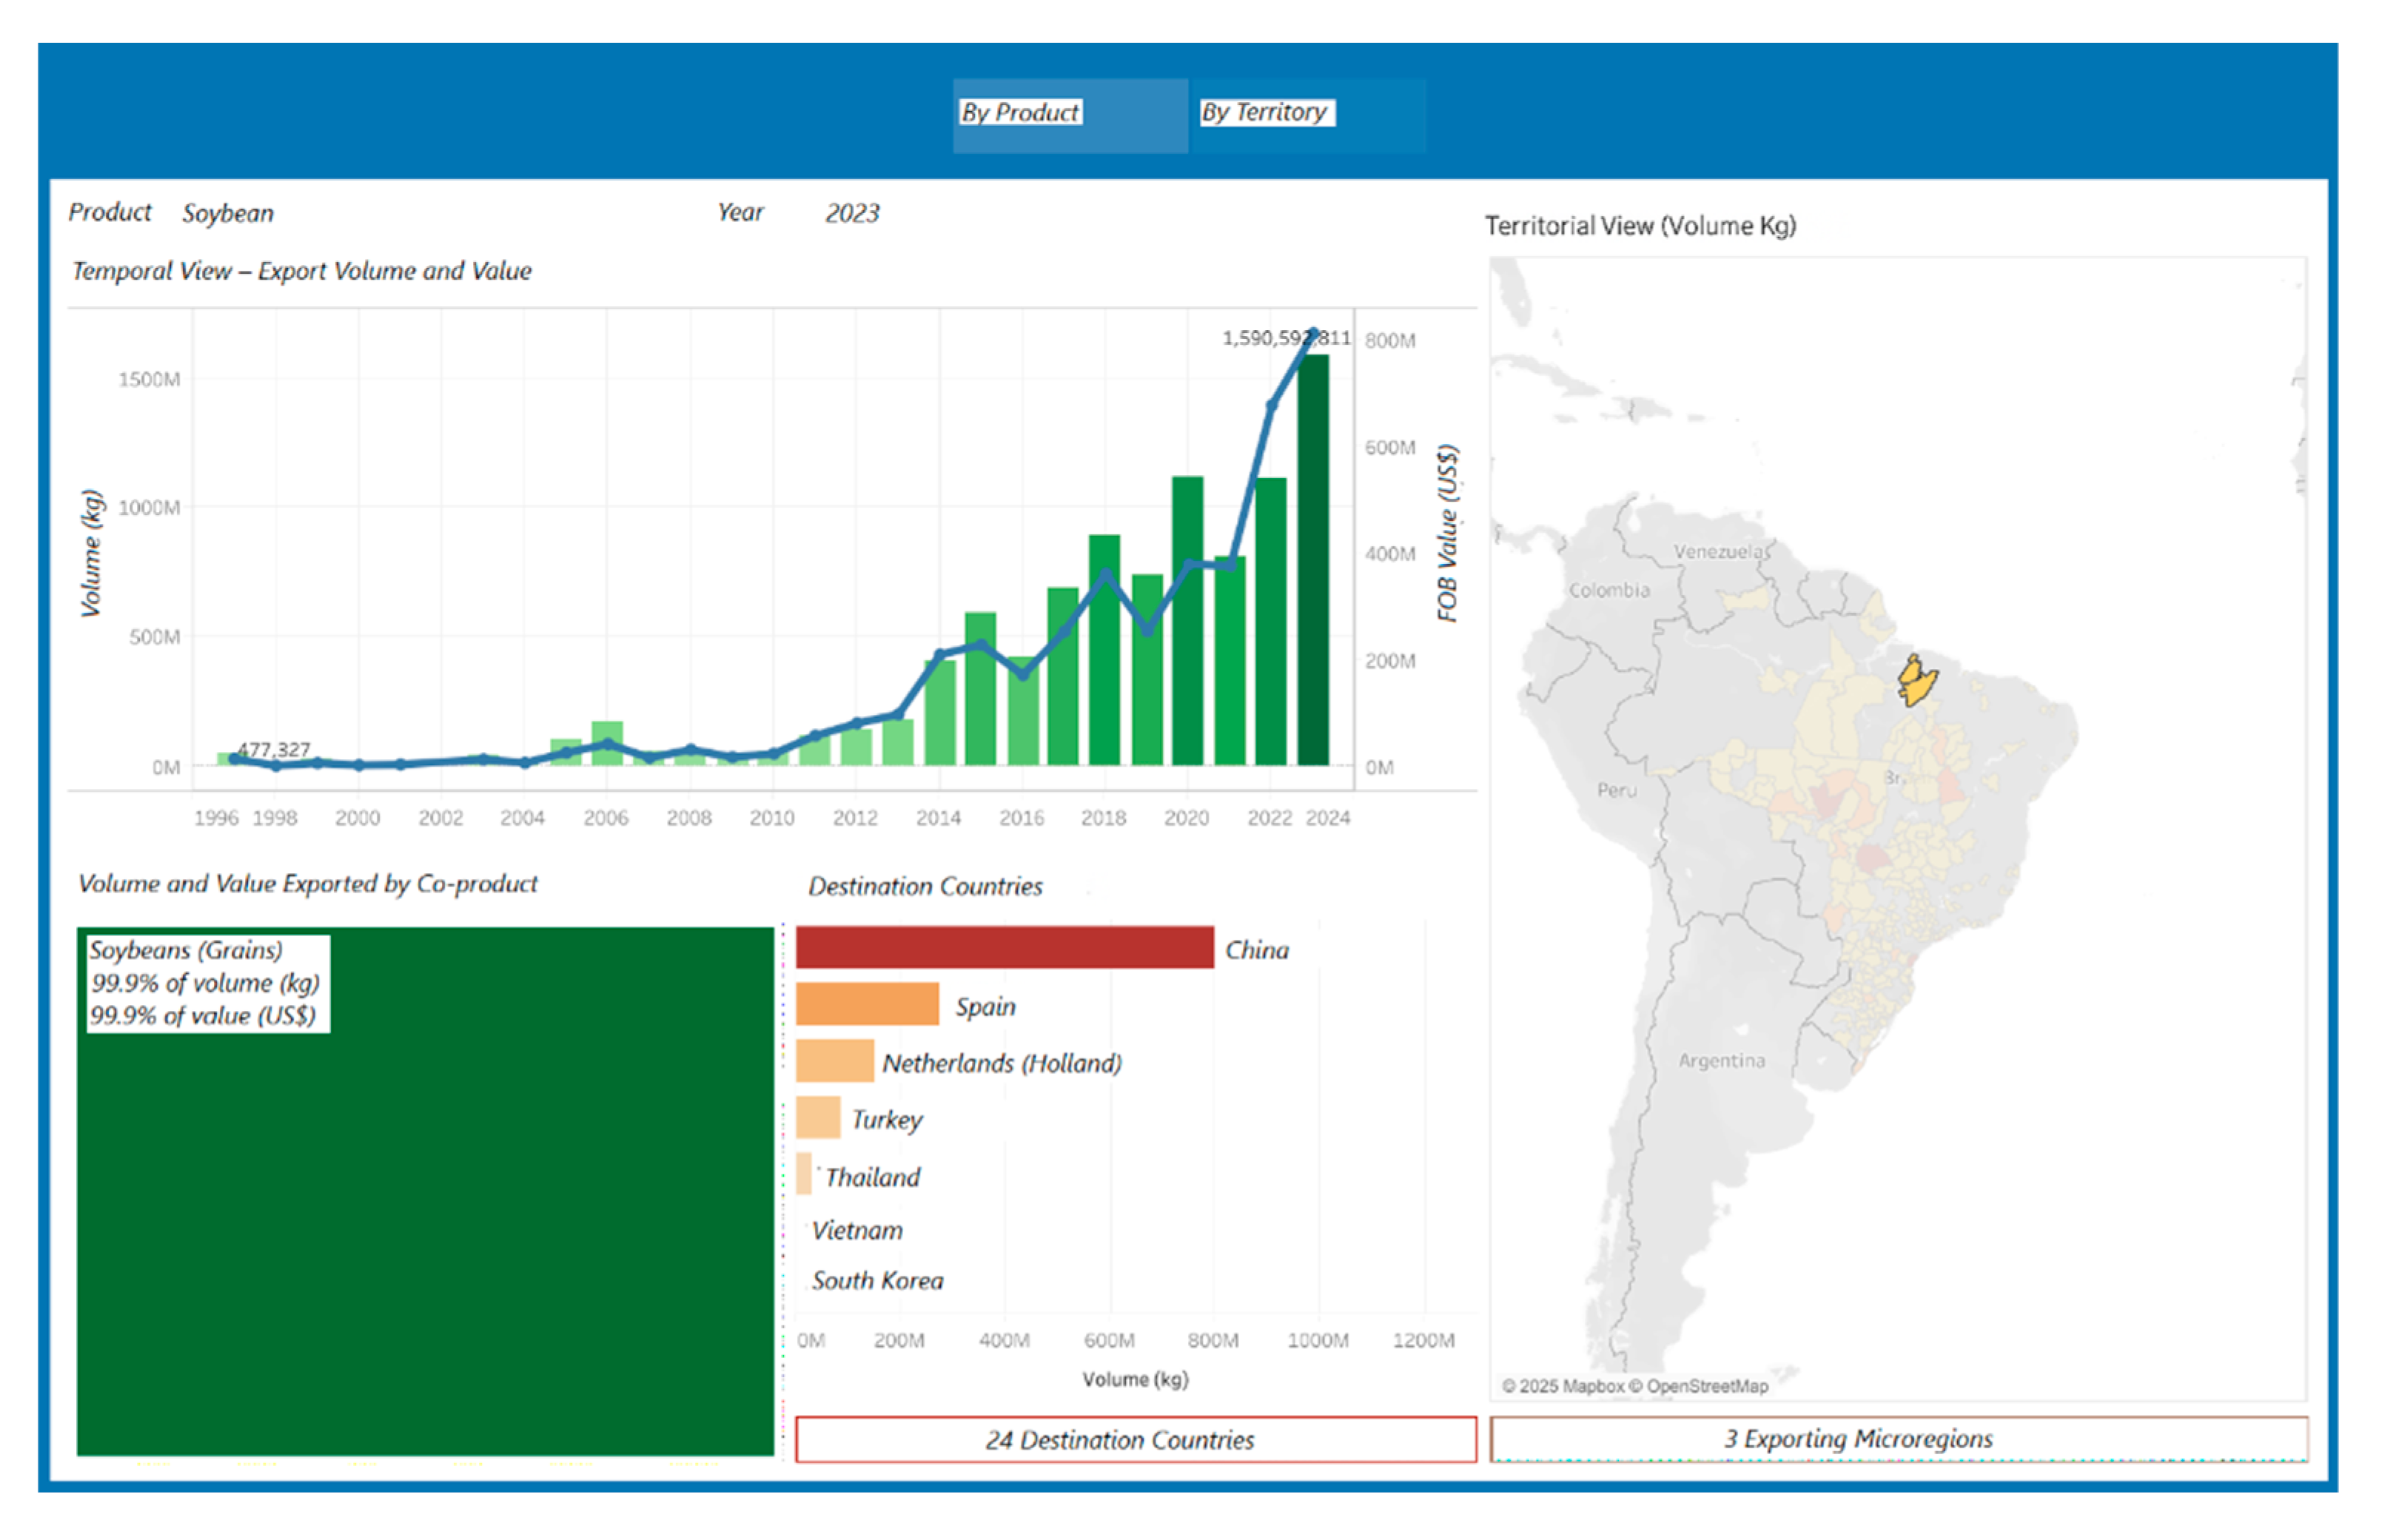
Task: Click the 3 Exporting Microregions box
Action: pyautogui.click(x=1897, y=1439)
